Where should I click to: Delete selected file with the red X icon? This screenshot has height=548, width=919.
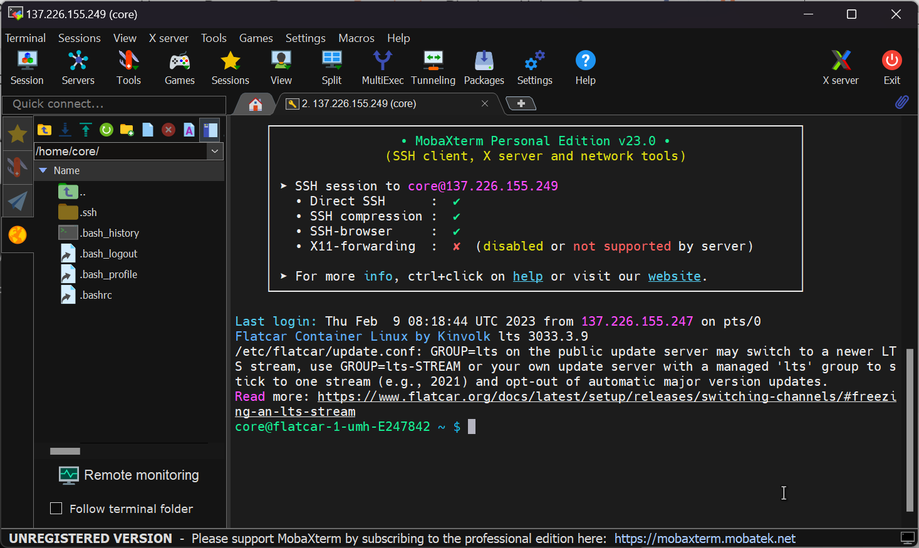coord(169,130)
